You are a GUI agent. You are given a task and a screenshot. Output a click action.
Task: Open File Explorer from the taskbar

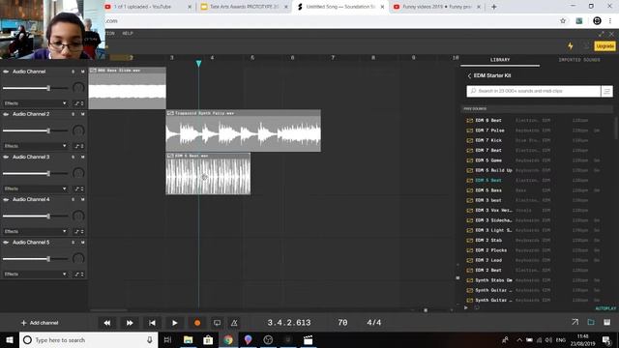pyautogui.click(x=189, y=339)
